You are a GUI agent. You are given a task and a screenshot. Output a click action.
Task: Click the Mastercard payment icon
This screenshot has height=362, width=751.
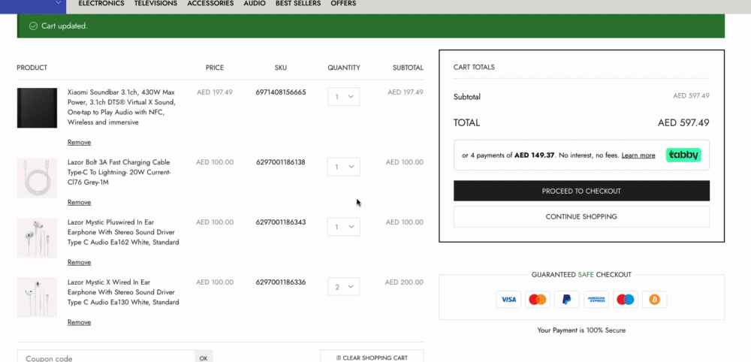[x=538, y=299]
